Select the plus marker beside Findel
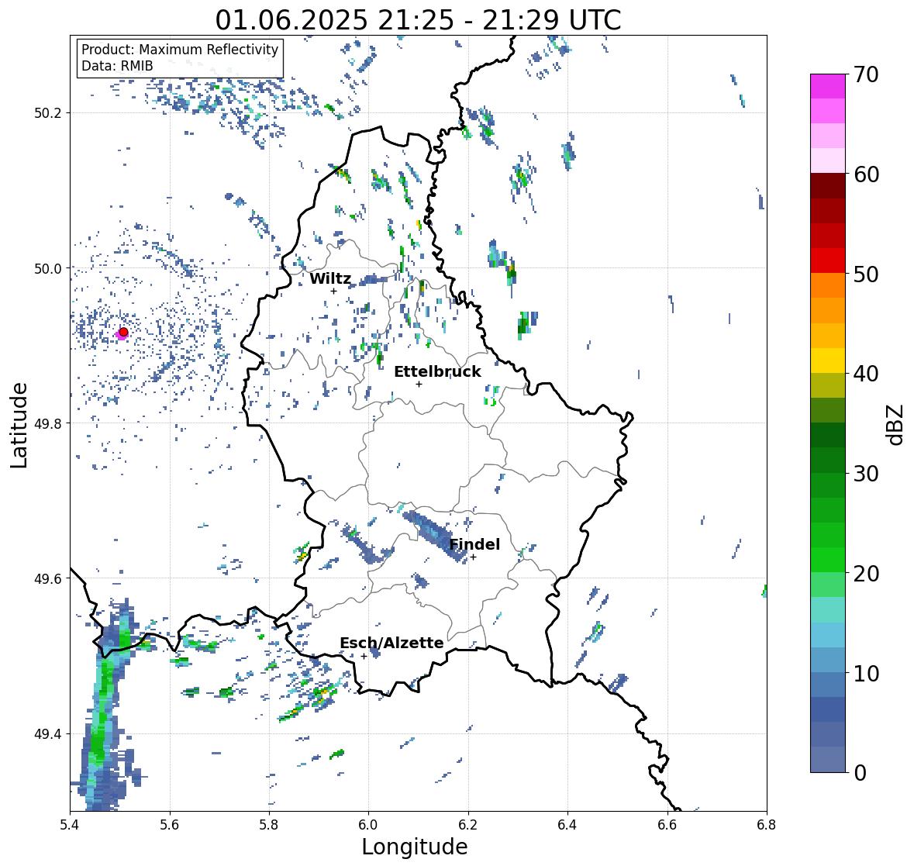This screenshot has width=914, height=866. (x=474, y=557)
